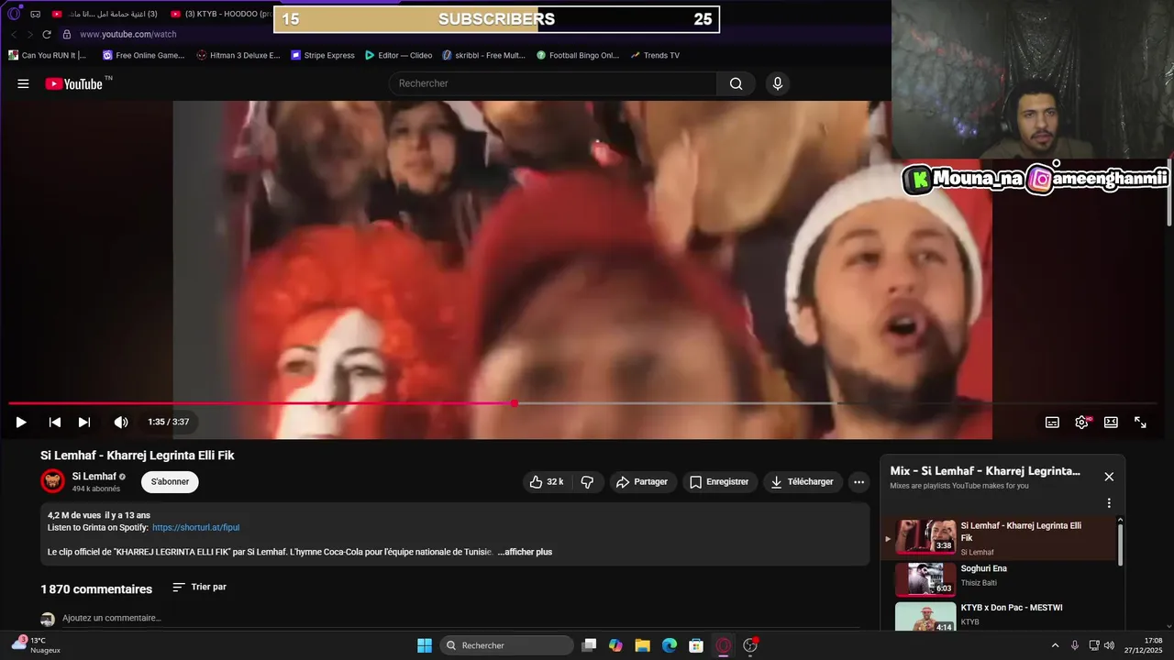
Task: Open the YouTube hamburger guide menu
Action: [23, 83]
